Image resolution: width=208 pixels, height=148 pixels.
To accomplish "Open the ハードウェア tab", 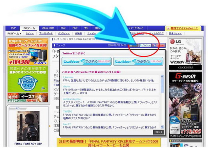I will pos(136,28).
